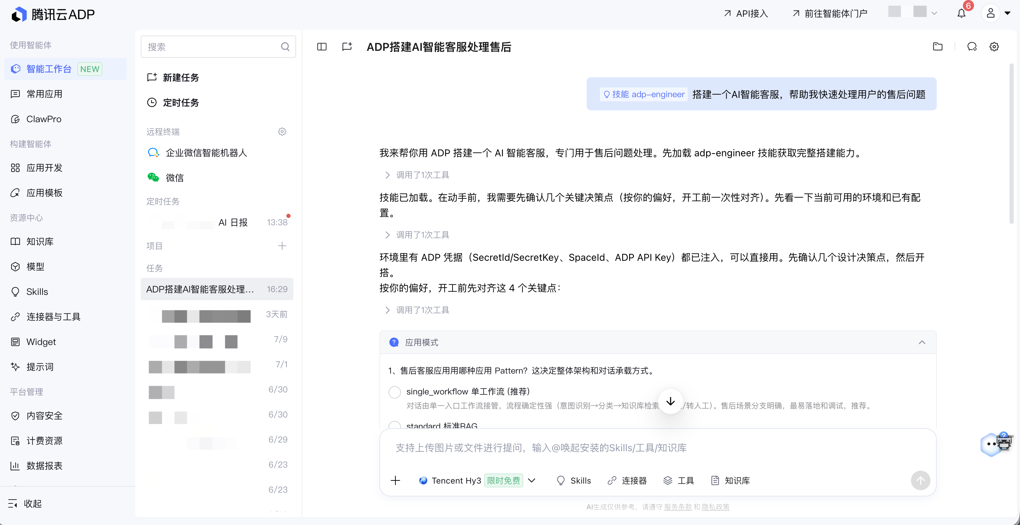The width and height of the screenshot is (1020, 525).
Task: Open Skills picker in input toolbar
Action: [574, 480]
